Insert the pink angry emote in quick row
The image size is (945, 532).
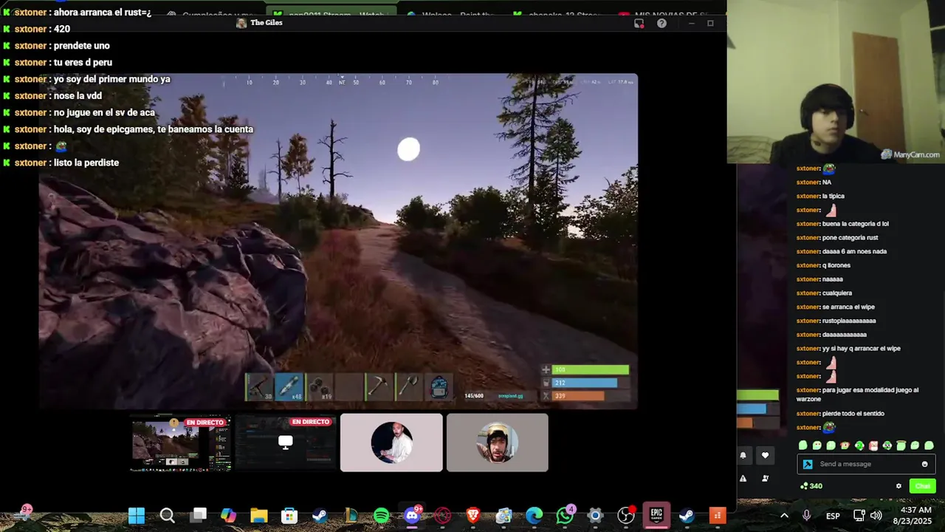pos(873,446)
